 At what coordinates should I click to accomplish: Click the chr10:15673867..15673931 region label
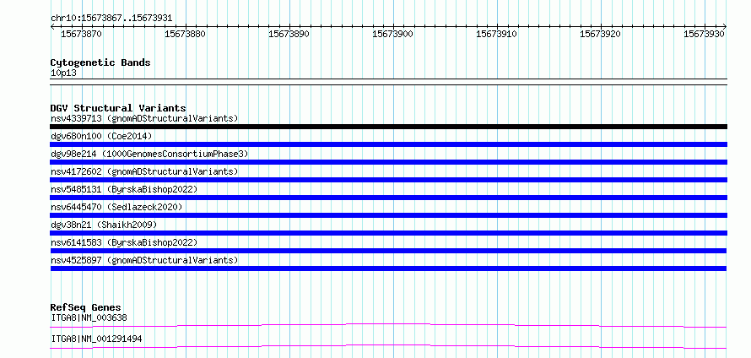111,19
